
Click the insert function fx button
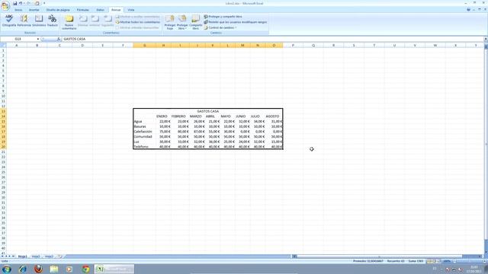click(x=59, y=39)
